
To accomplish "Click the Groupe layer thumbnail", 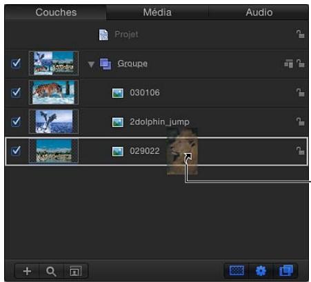I will [x=54, y=63].
